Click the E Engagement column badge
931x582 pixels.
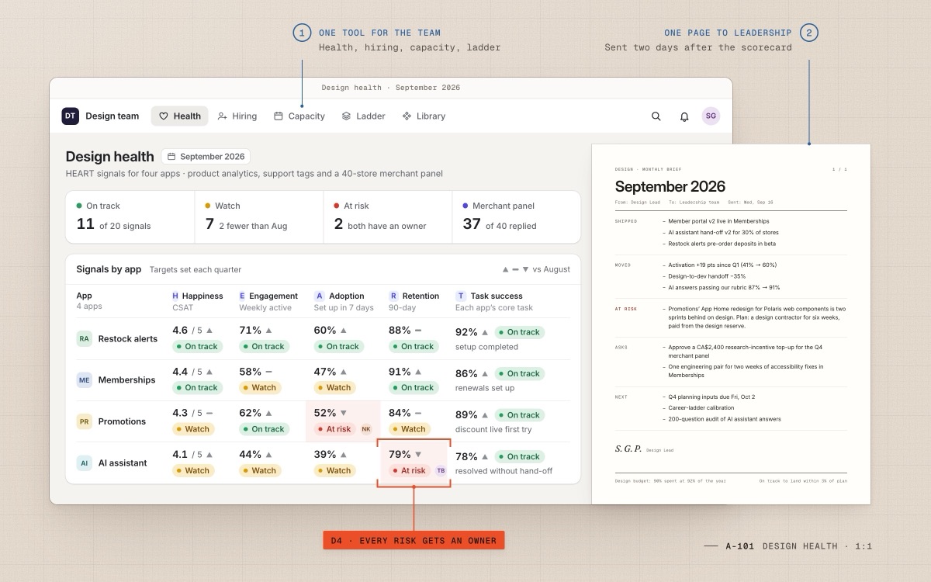[242, 296]
